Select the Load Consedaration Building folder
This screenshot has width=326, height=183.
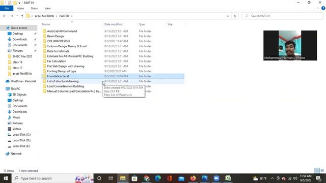coord(65,86)
